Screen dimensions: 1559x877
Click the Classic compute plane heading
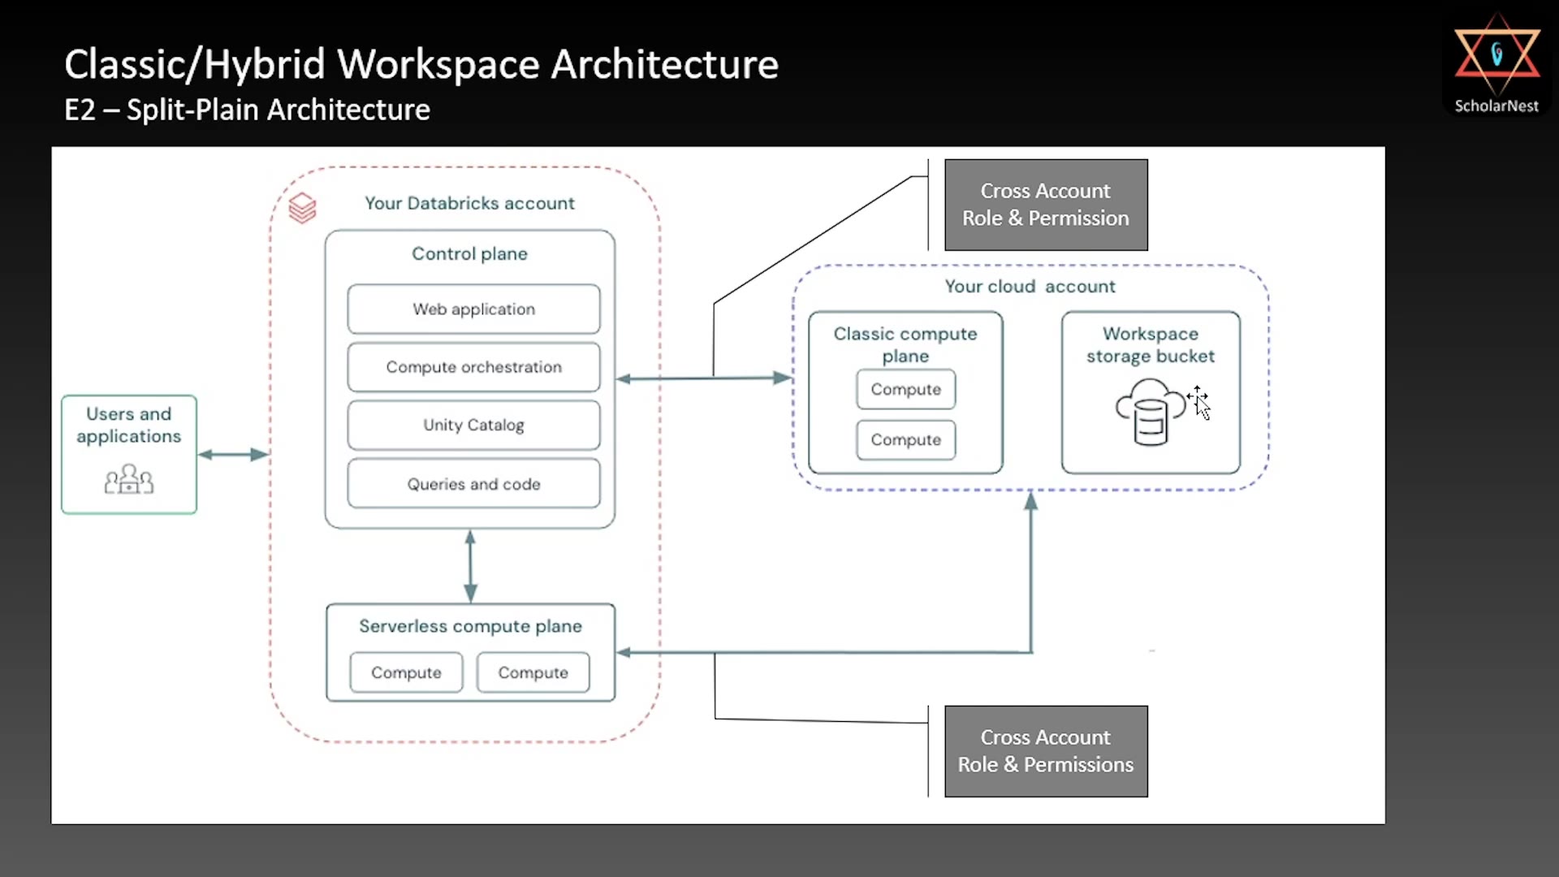pos(905,345)
